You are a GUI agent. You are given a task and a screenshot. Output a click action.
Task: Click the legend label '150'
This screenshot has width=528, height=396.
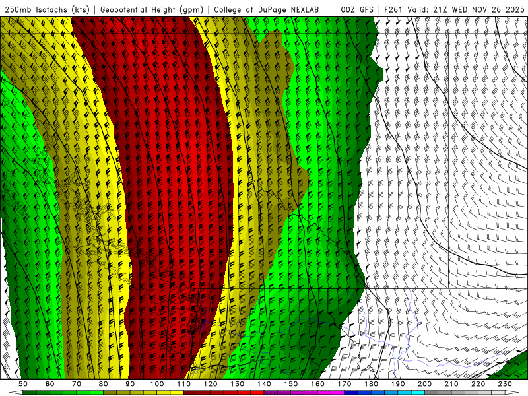click(x=291, y=384)
